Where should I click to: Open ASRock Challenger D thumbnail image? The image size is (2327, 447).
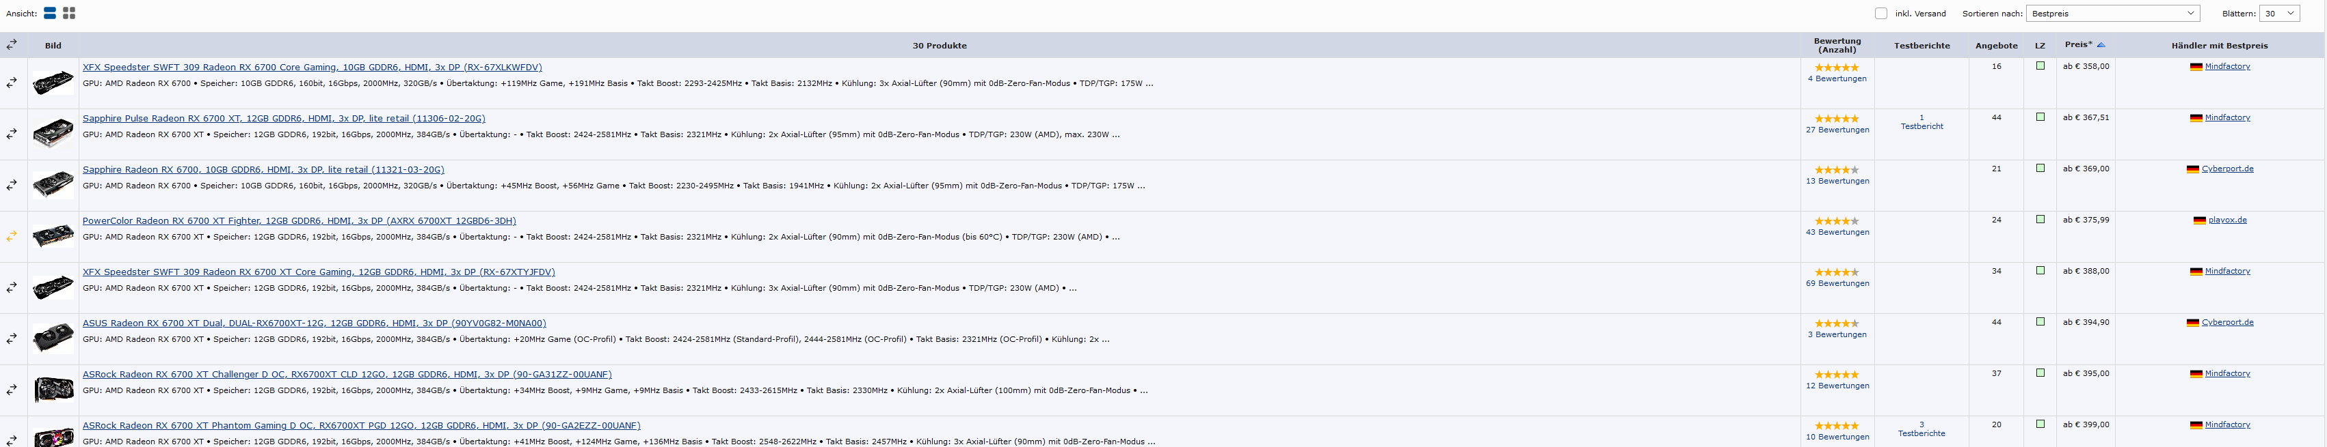(x=53, y=390)
